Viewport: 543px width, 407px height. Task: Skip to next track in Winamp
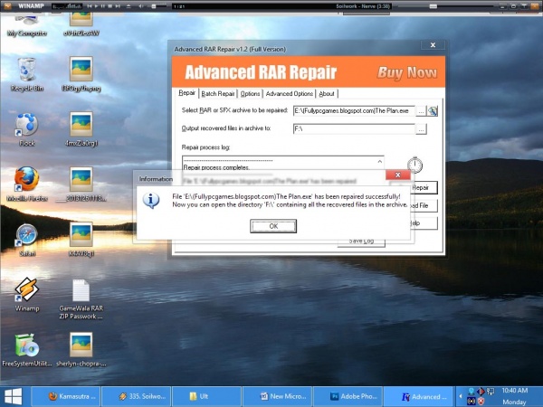[x=118, y=6]
